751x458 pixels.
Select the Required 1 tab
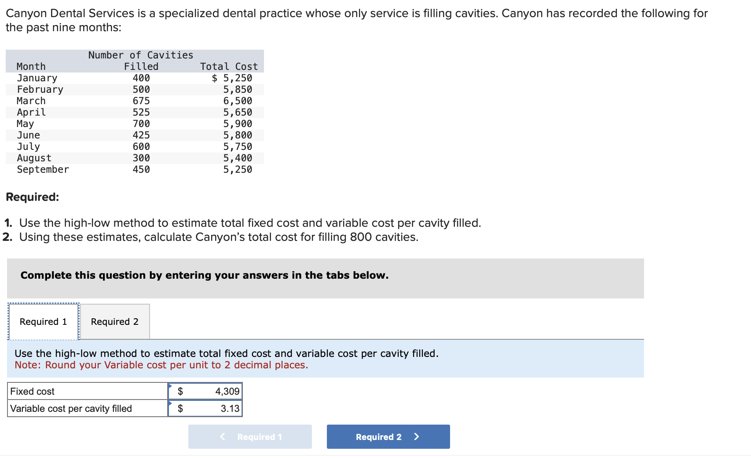43,321
